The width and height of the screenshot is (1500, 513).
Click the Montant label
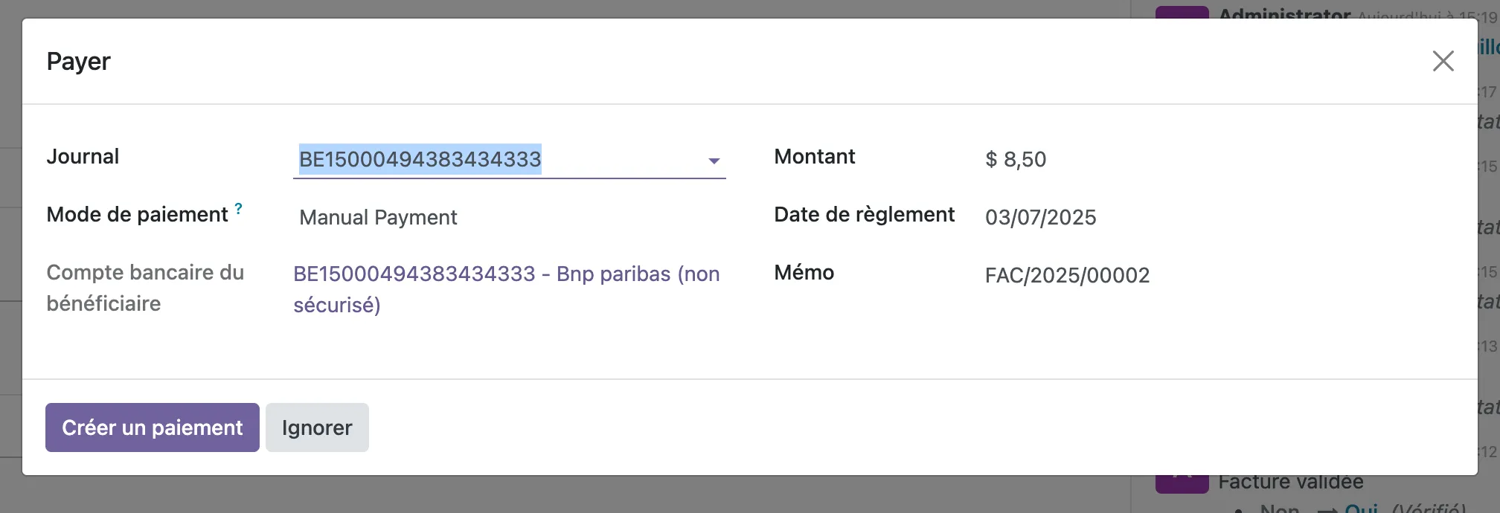coord(814,156)
